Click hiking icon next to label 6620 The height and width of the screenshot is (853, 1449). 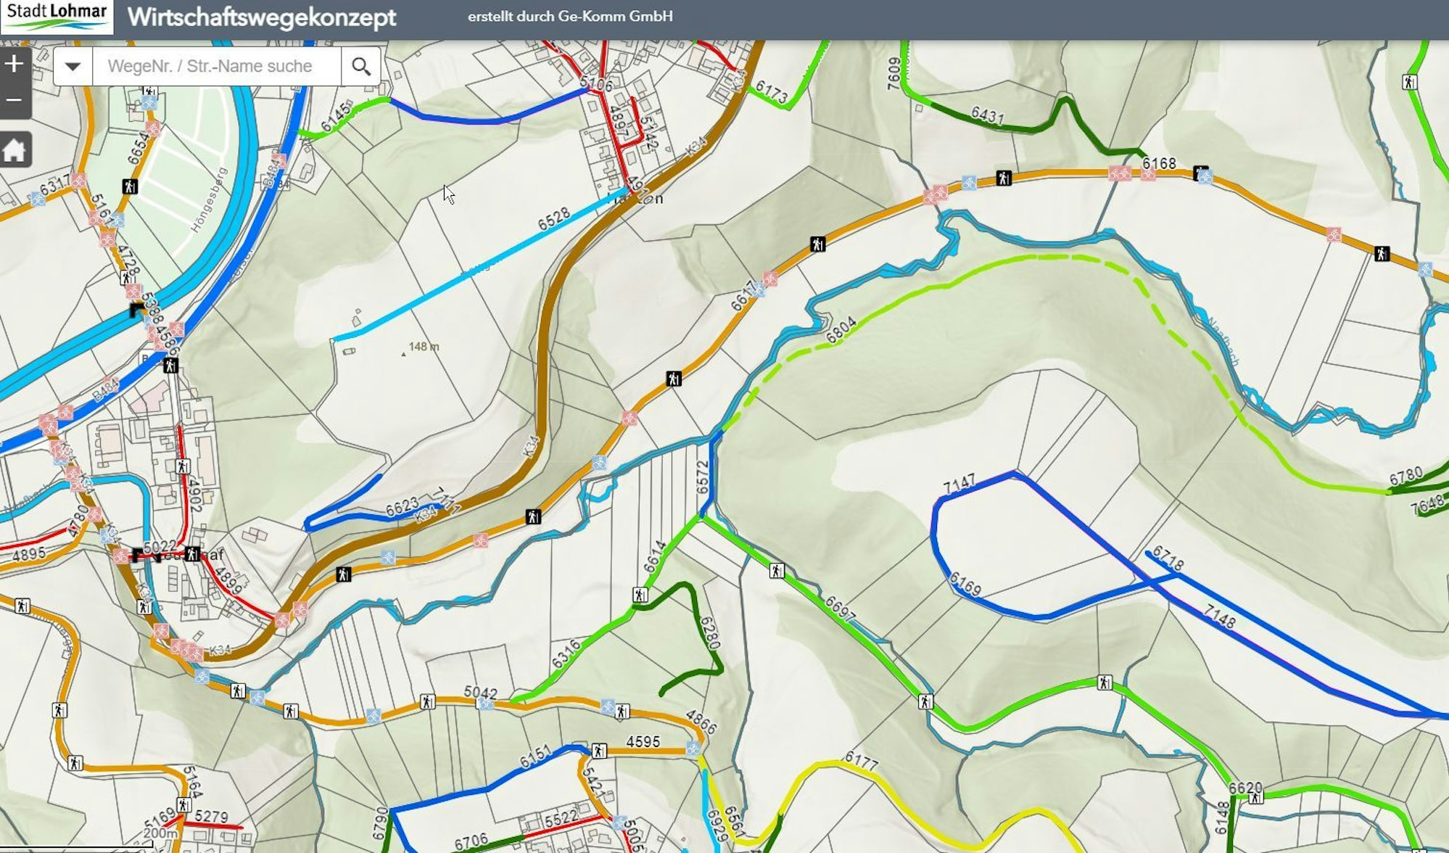click(1255, 798)
